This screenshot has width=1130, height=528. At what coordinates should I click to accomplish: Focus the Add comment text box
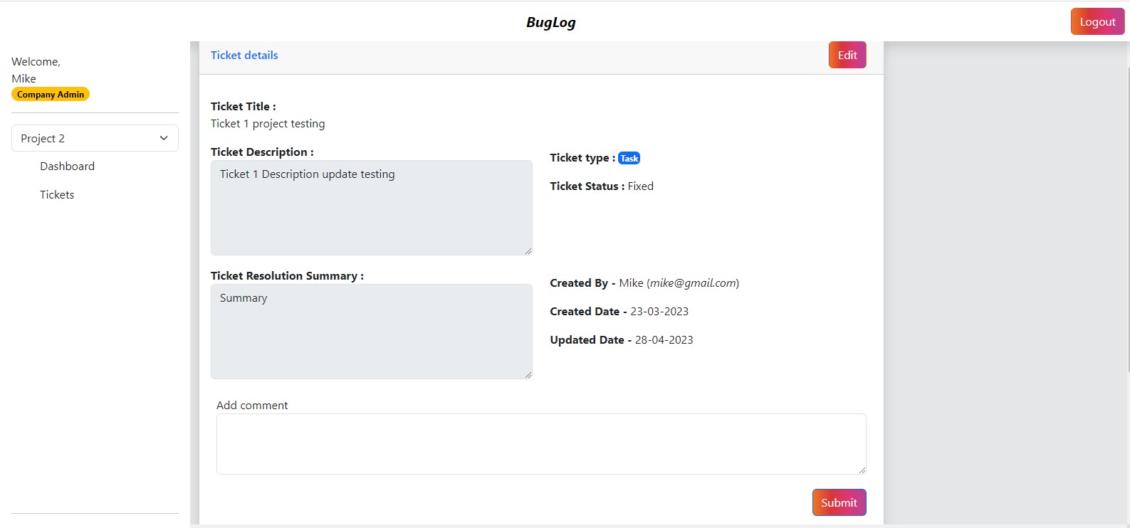[541, 444]
